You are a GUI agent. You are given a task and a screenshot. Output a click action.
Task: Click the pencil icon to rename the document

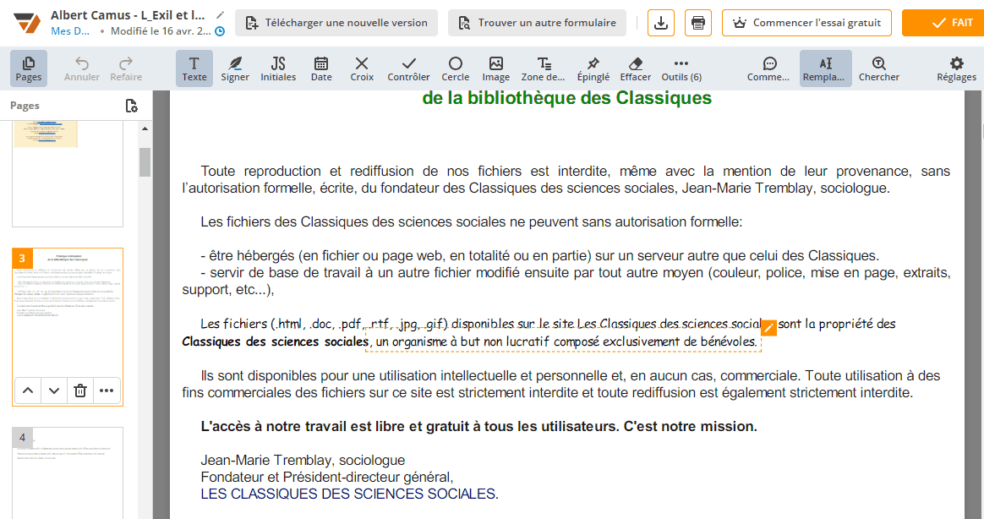pyautogui.click(x=220, y=14)
